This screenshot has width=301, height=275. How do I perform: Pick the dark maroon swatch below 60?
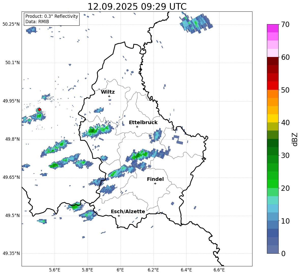(x=273, y=61)
